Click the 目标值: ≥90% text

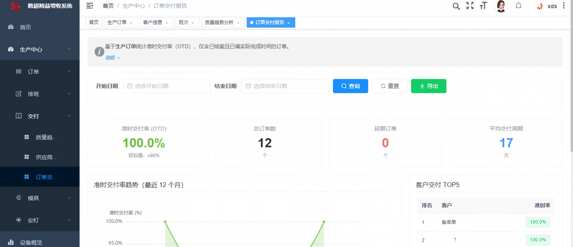[x=144, y=155]
